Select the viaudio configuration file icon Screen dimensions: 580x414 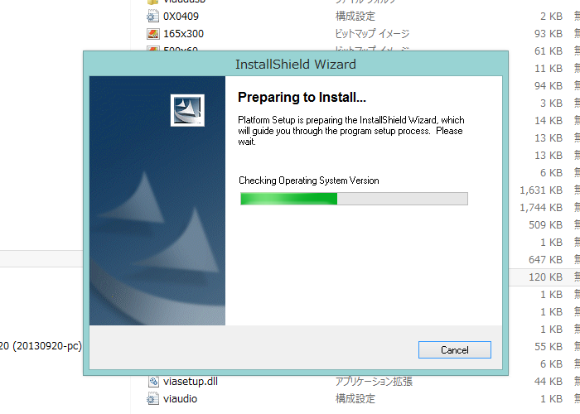[x=152, y=398]
